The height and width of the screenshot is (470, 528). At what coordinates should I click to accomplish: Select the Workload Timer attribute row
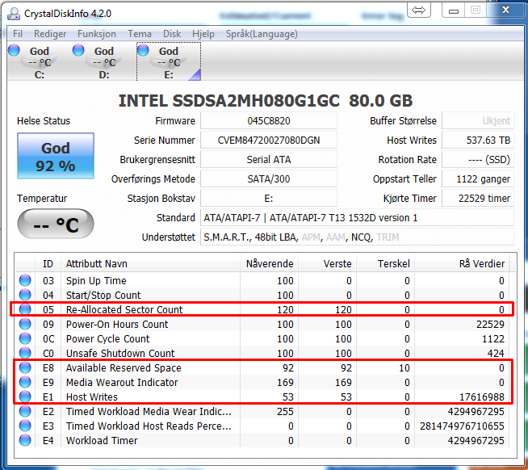pos(262,440)
